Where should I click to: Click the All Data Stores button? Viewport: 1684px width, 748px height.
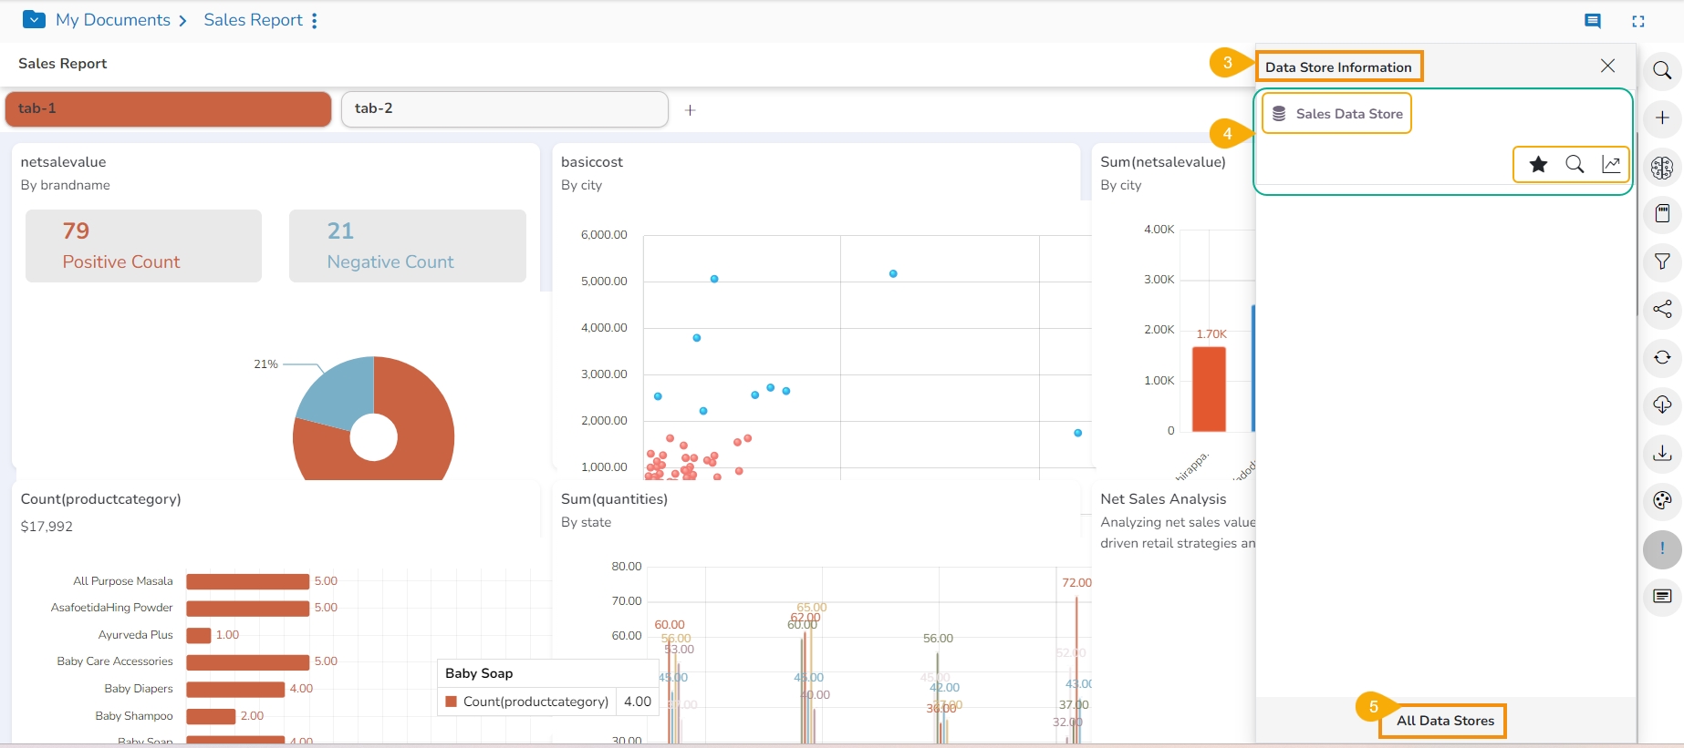1444,721
